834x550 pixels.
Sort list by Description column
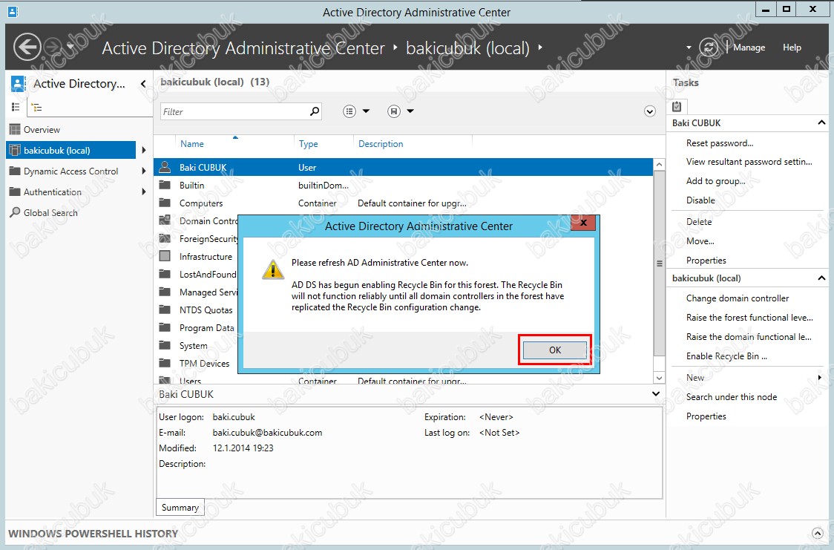click(x=381, y=143)
